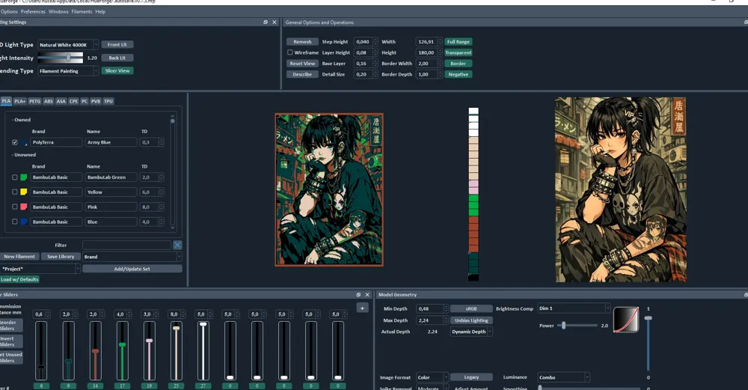Open the Options menu

tap(9, 11)
